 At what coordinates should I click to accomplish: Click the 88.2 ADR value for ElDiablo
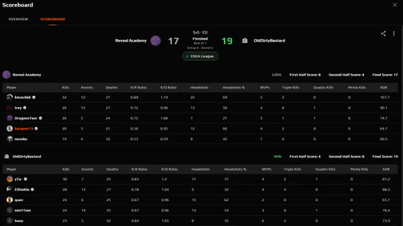(386, 189)
